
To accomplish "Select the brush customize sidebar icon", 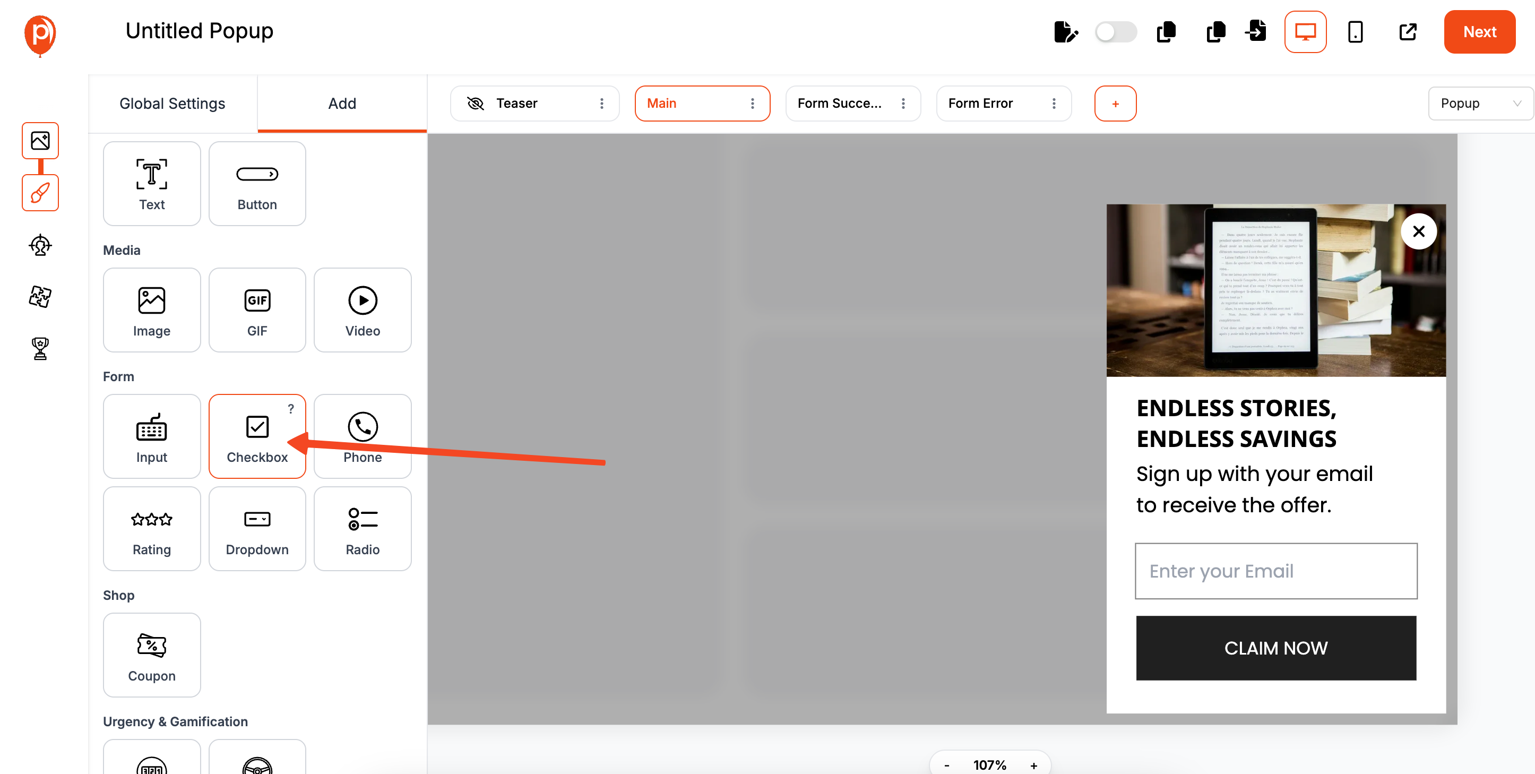I will (x=40, y=193).
